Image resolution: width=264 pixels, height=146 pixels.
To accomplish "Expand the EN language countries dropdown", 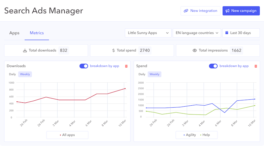I will coord(197,33).
